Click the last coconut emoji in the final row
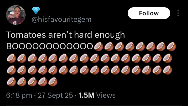The height and width of the screenshot is (106, 188). click(53, 82)
